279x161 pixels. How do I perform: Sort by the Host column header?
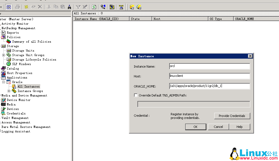click(x=180, y=19)
